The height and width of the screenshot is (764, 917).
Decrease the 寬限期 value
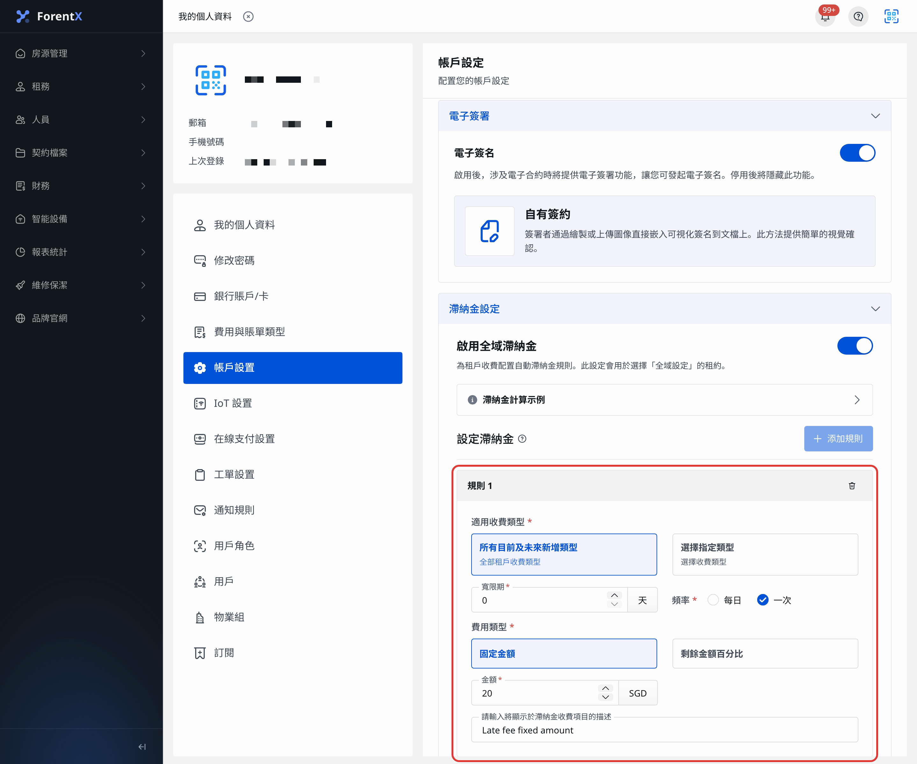click(615, 604)
